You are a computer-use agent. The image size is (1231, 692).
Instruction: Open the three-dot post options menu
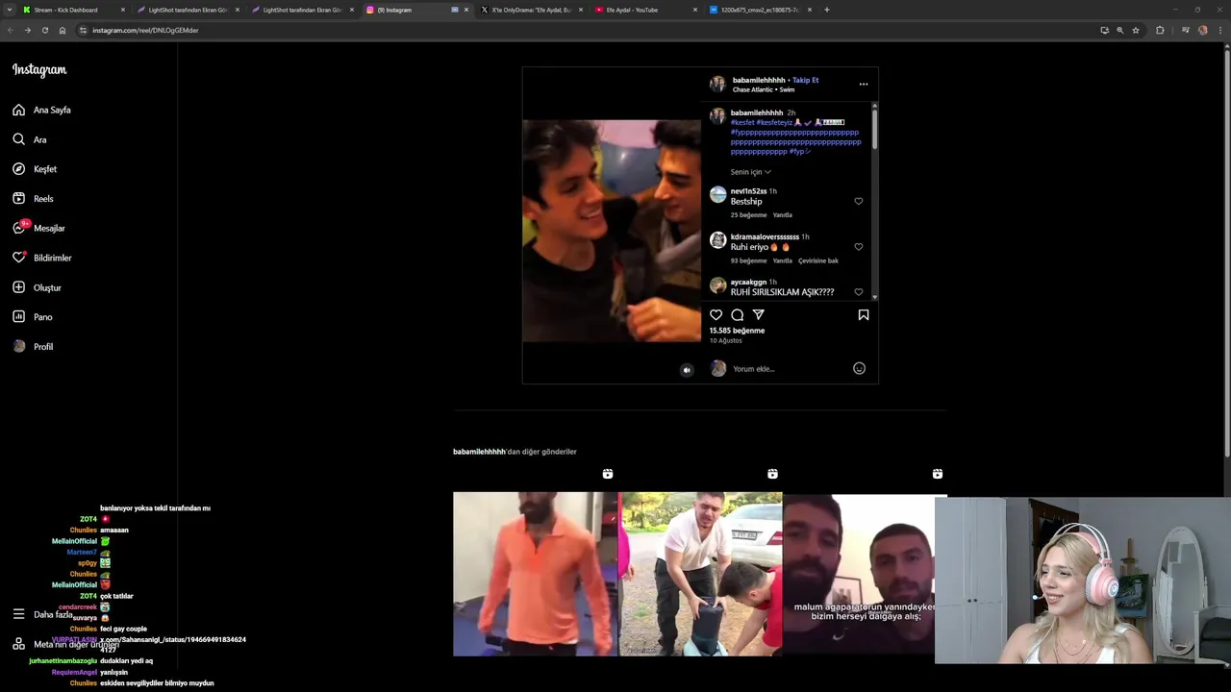point(864,85)
